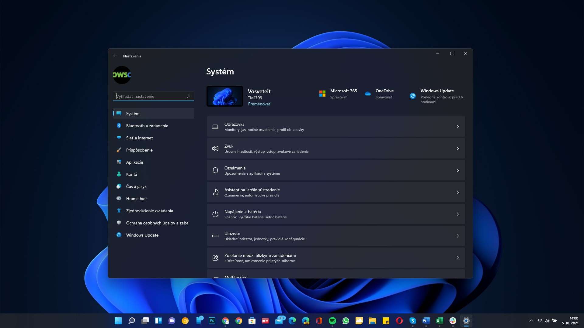Image resolution: width=584 pixels, height=328 pixels.
Task: Go back with the Nastavenia back arrow
Action: pyautogui.click(x=115, y=56)
